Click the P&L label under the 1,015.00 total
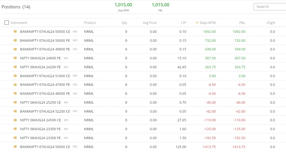Screen dimensions: 286x153 (161, 10)
